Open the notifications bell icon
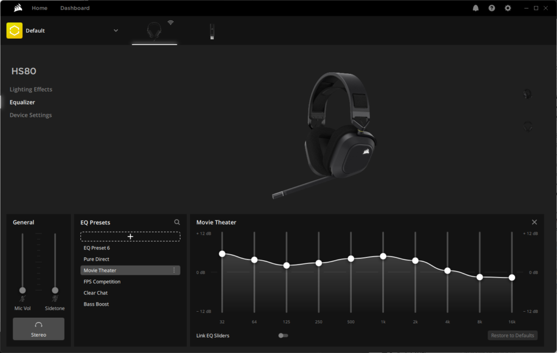Image resolution: width=557 pixels, height=353 pixels. pos(475,8)
